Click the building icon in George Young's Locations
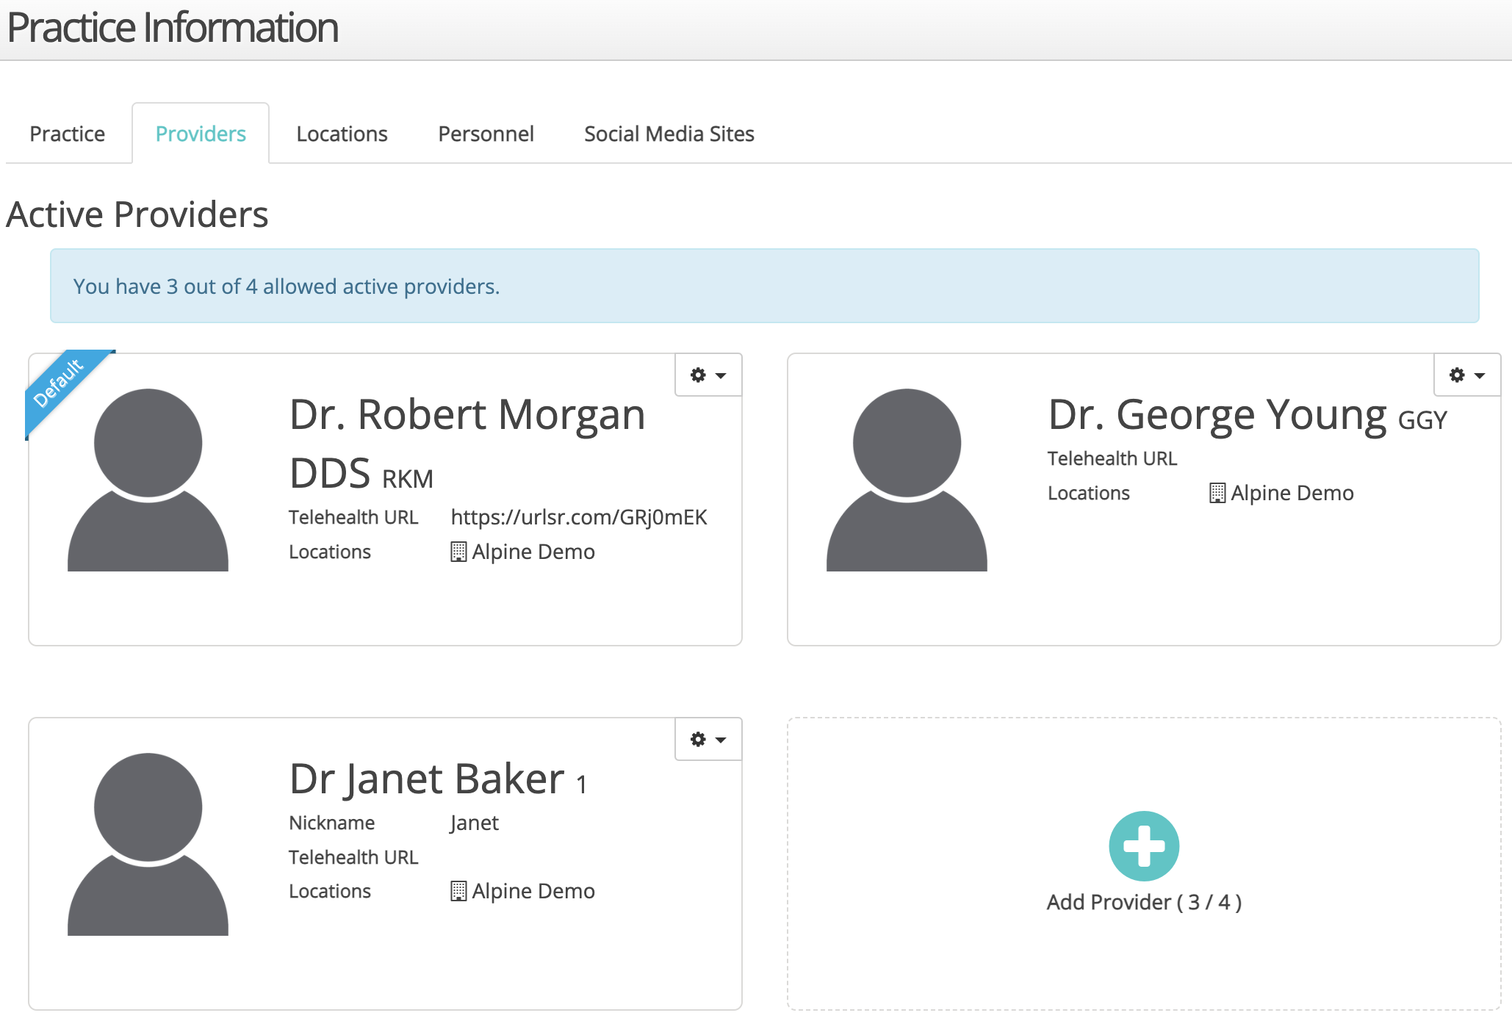 1217,493
